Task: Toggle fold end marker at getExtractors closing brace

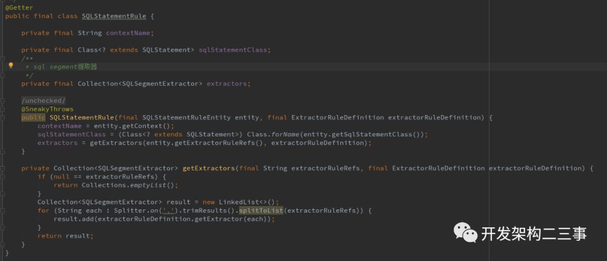Action: tap(2, 244)
